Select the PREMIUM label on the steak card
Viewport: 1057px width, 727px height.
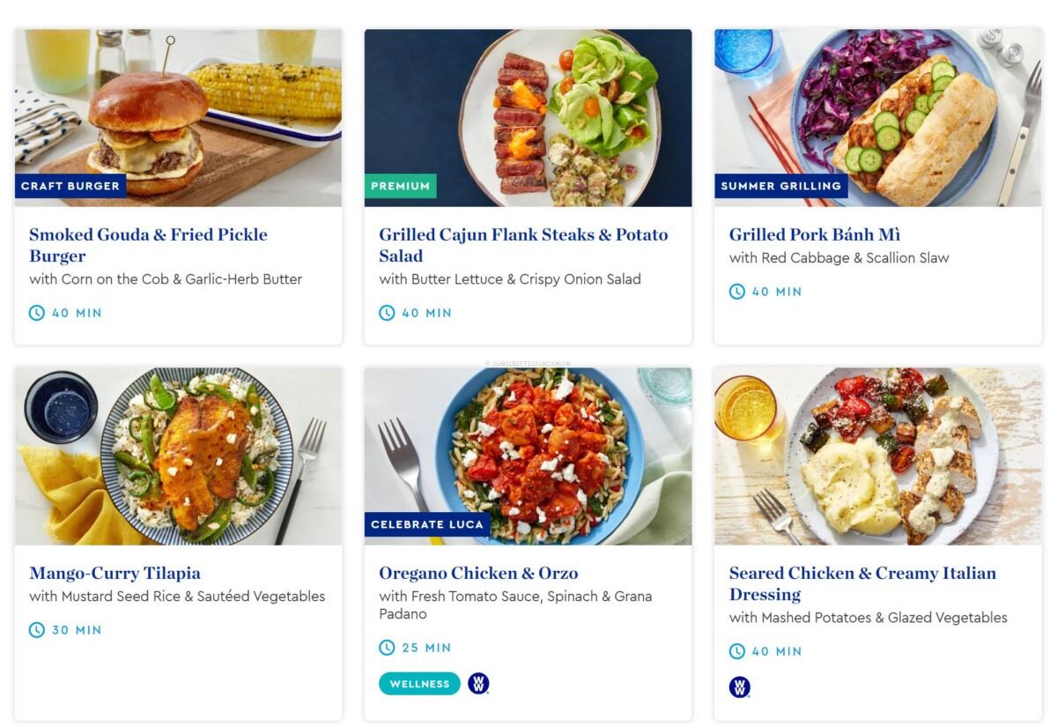click(402, 186)
